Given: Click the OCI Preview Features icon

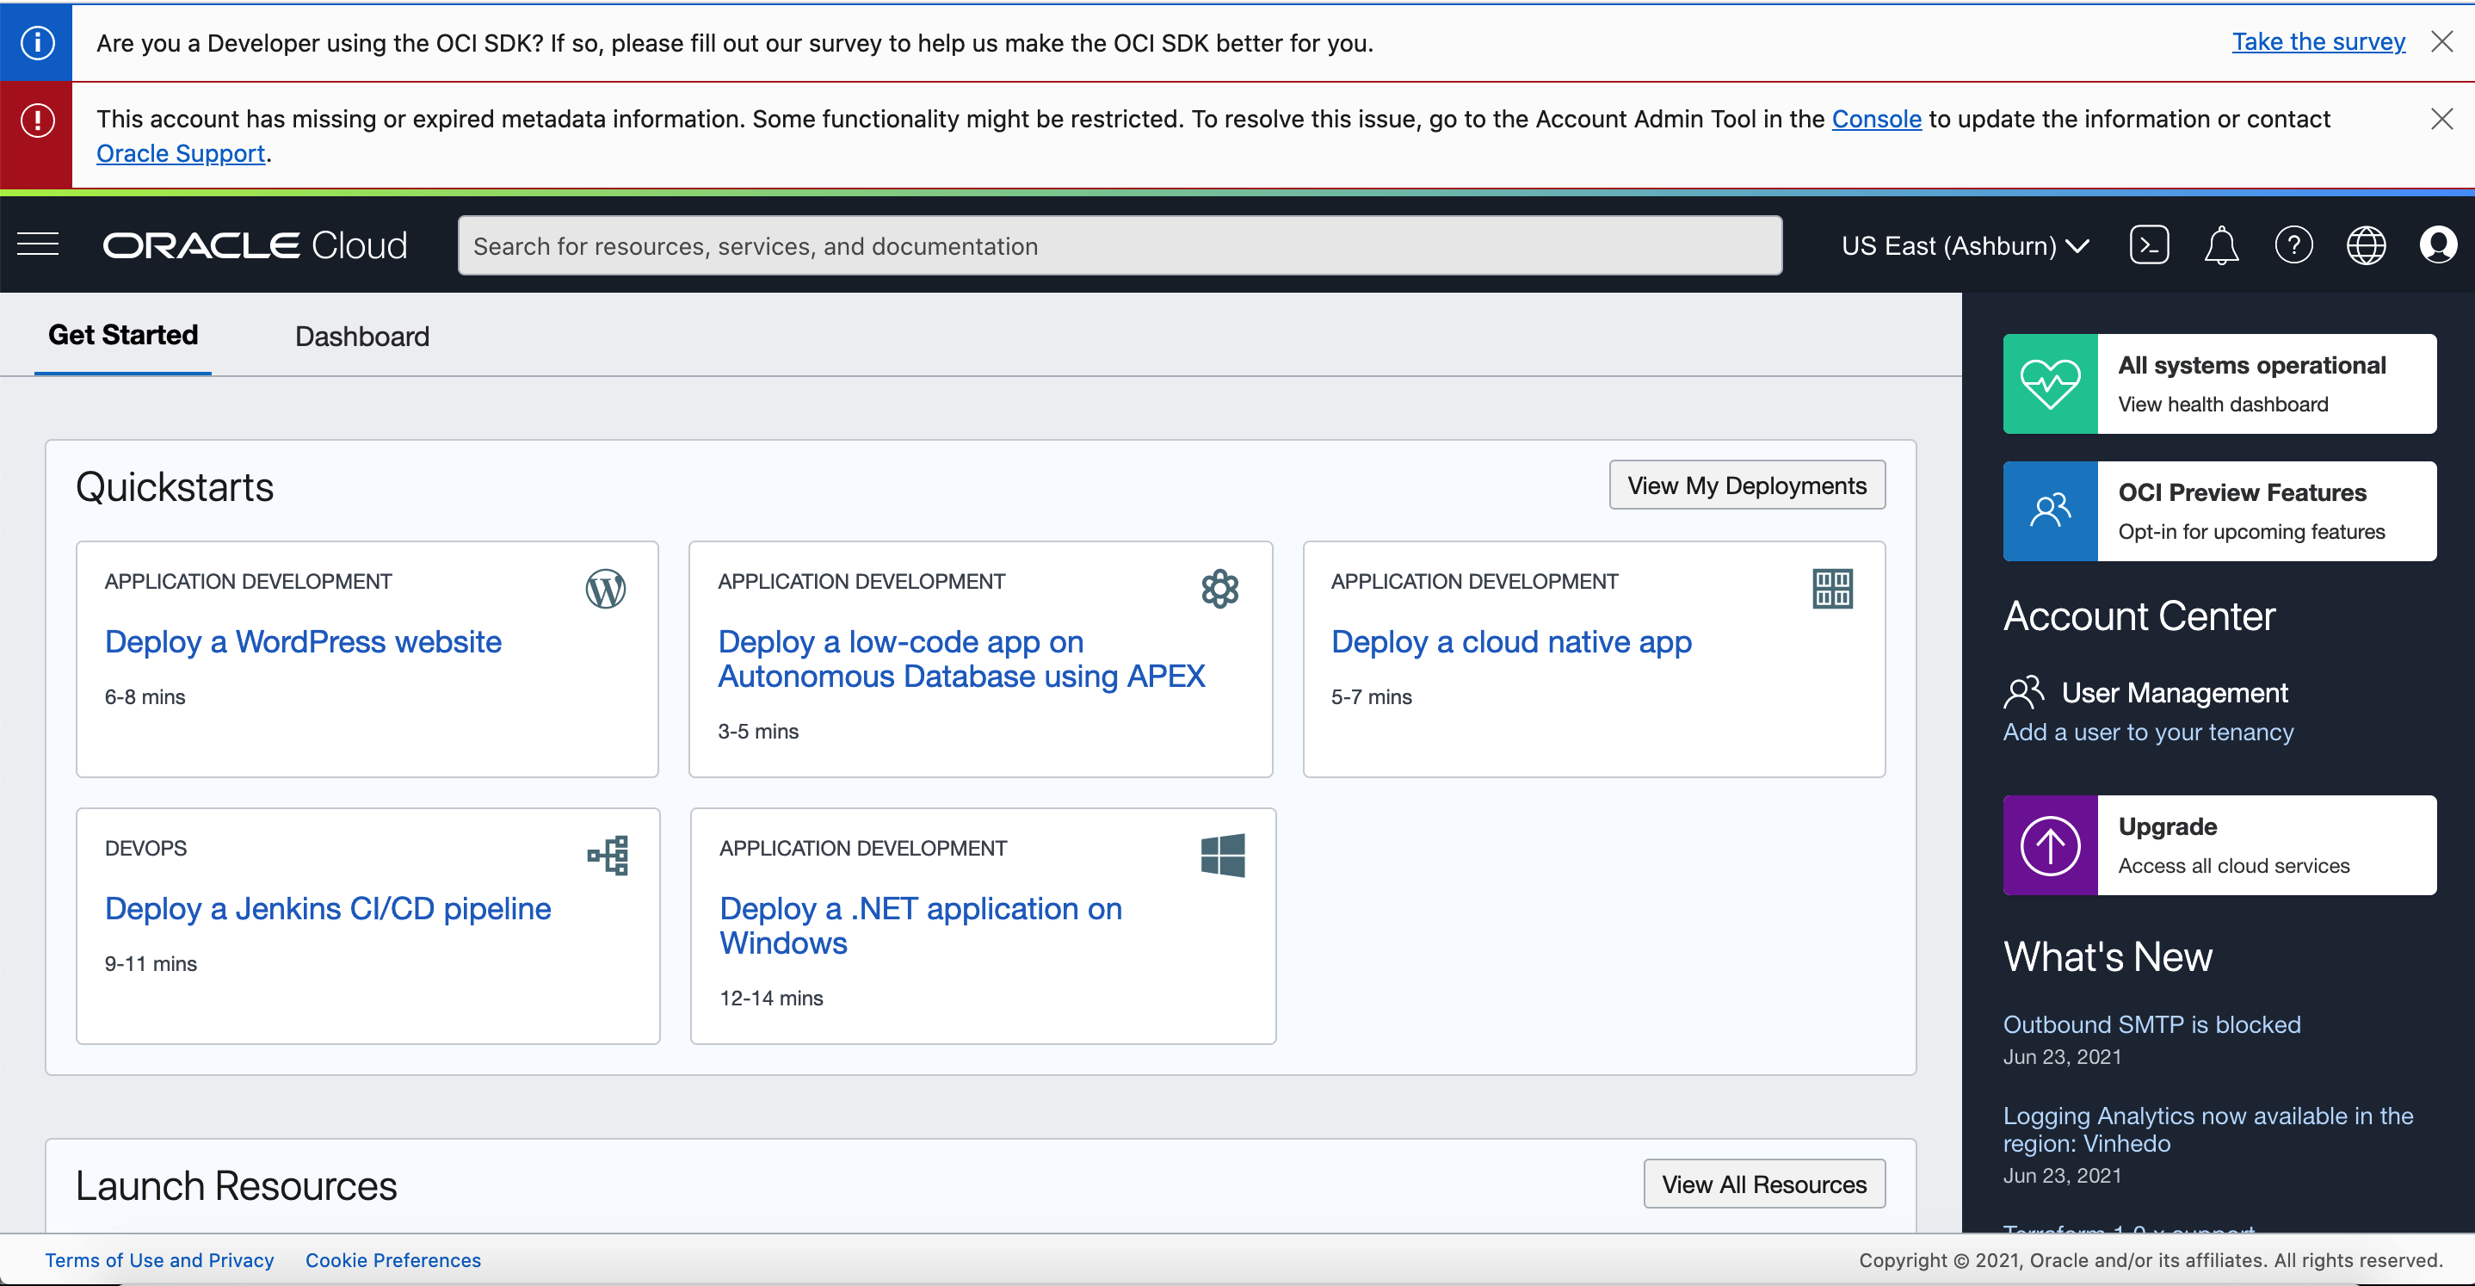Looking at the screenshot, I should (2049, 510).
